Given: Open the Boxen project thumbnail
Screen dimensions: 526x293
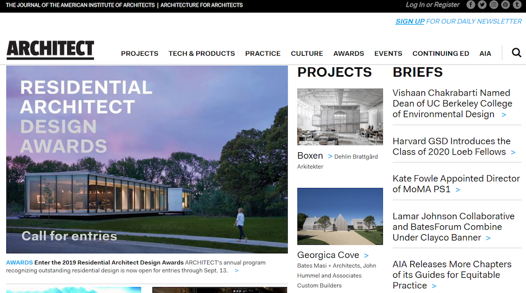Looking at the screenshot, I should 340,117.
